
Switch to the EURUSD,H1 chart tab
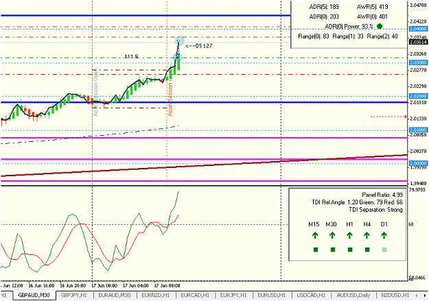[271, 296]
